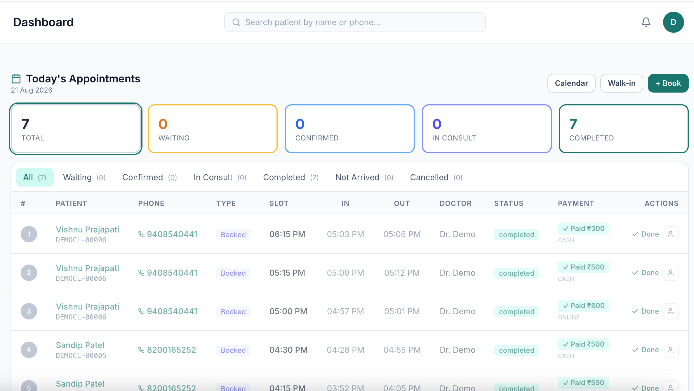Switch to the In Consult (0) tab
The width and height of the screenshot is (694, 391).
pyautogui.click(x=220, y=177)
